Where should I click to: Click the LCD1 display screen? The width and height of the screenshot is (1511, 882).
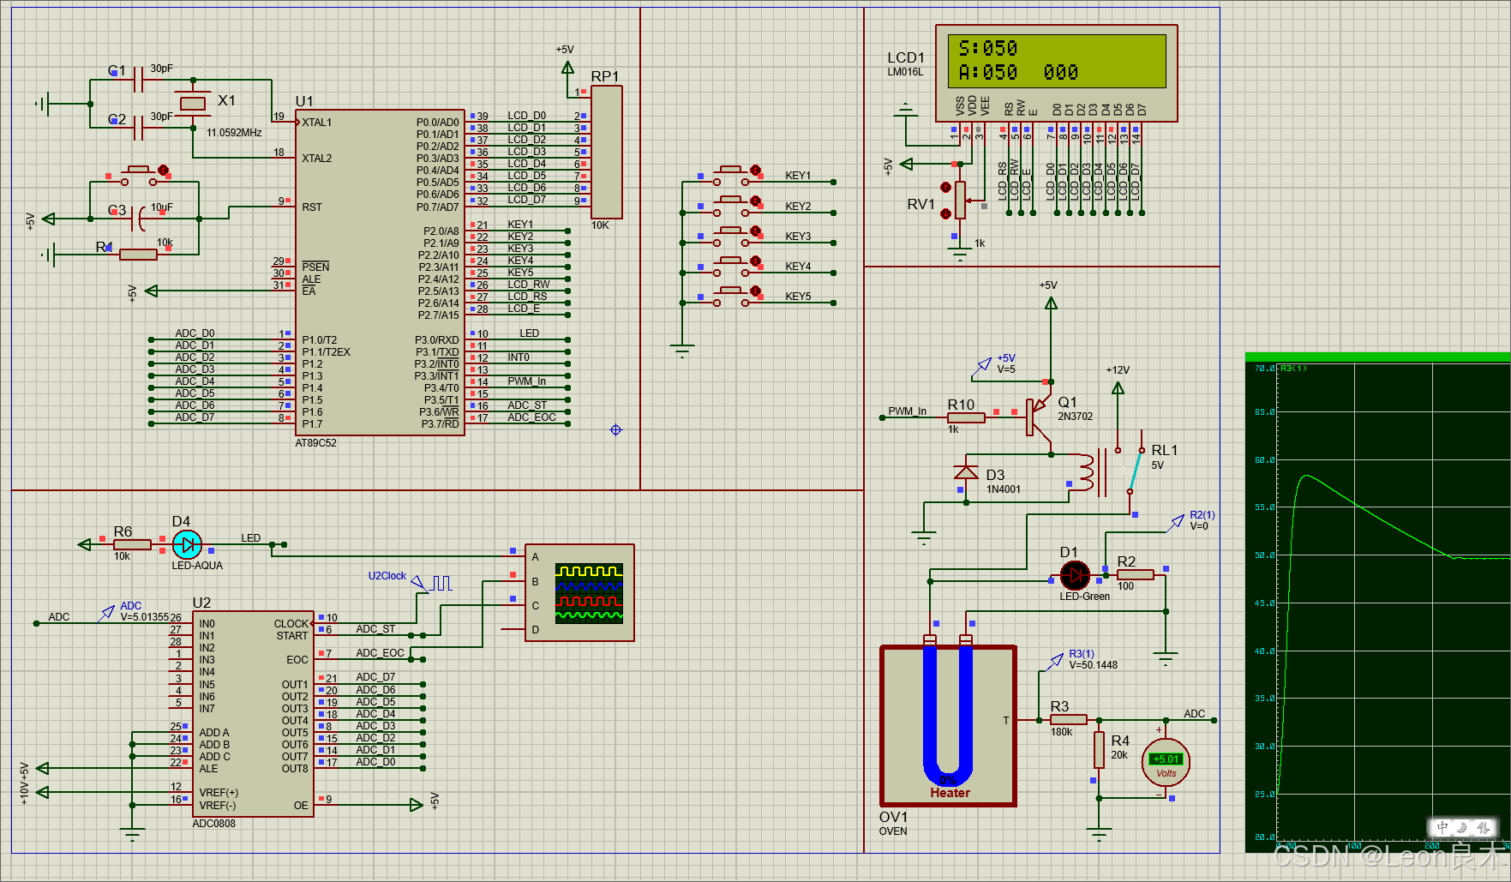(1057, 61)
